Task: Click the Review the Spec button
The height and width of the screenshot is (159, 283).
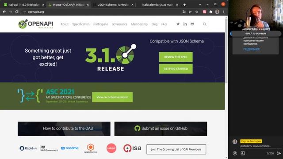Action: (176, 57)
